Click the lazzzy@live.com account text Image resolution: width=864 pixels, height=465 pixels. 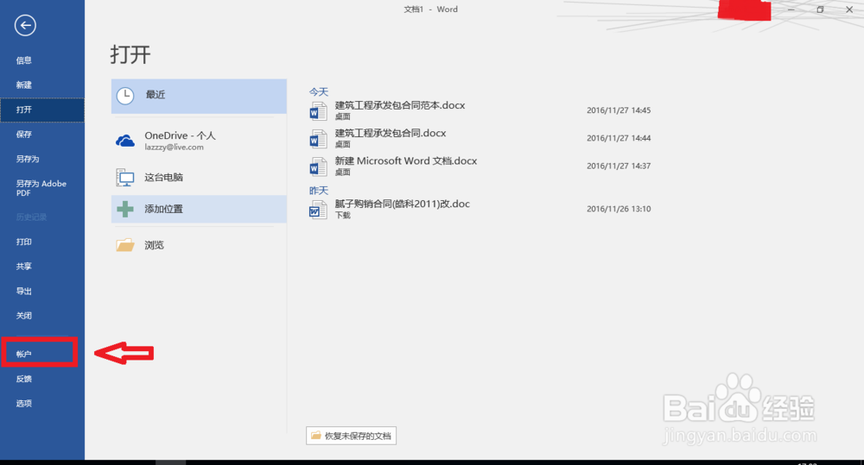175,148
